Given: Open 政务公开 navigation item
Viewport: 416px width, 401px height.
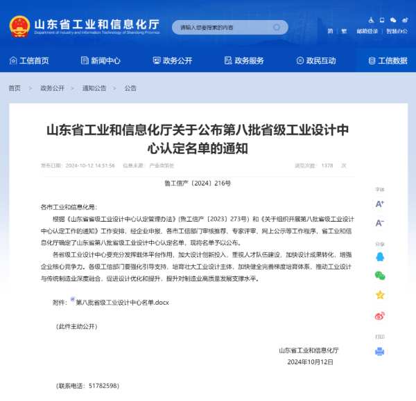Looking at the screenshot, I should pos(173,61).
